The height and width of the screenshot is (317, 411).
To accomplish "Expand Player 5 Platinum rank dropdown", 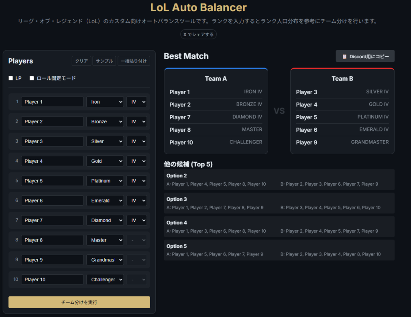I will click(x=105, y=181).
